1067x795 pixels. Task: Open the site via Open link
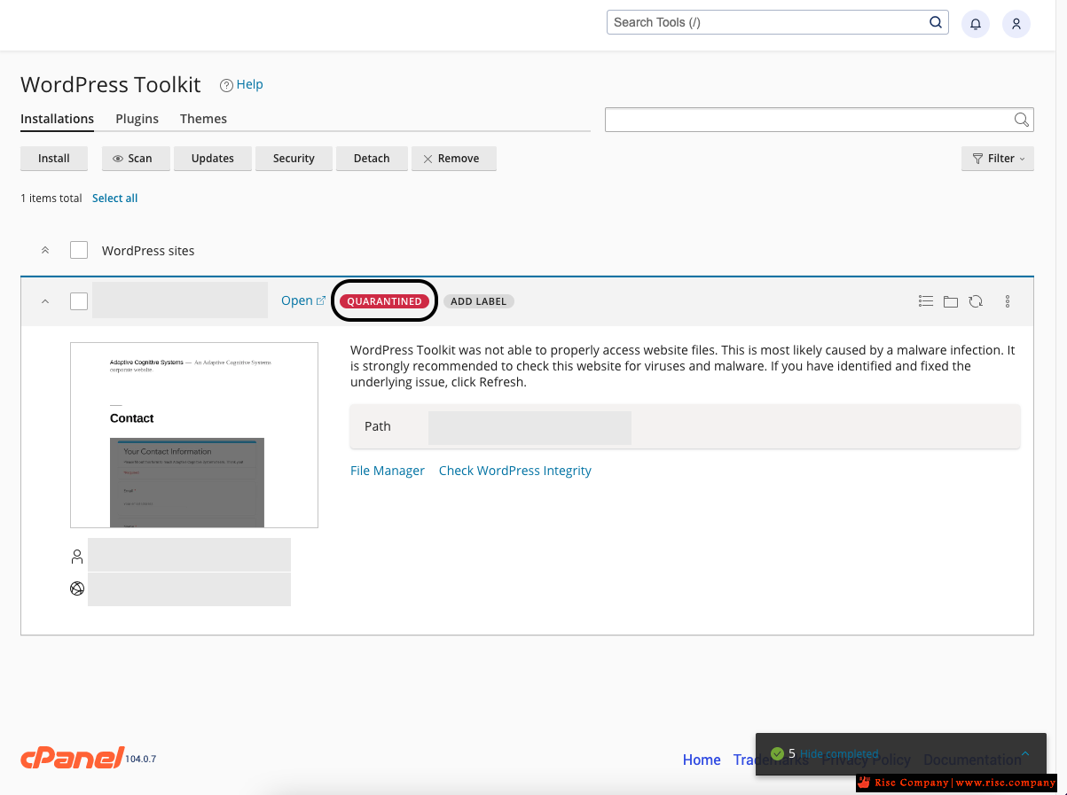303,300
